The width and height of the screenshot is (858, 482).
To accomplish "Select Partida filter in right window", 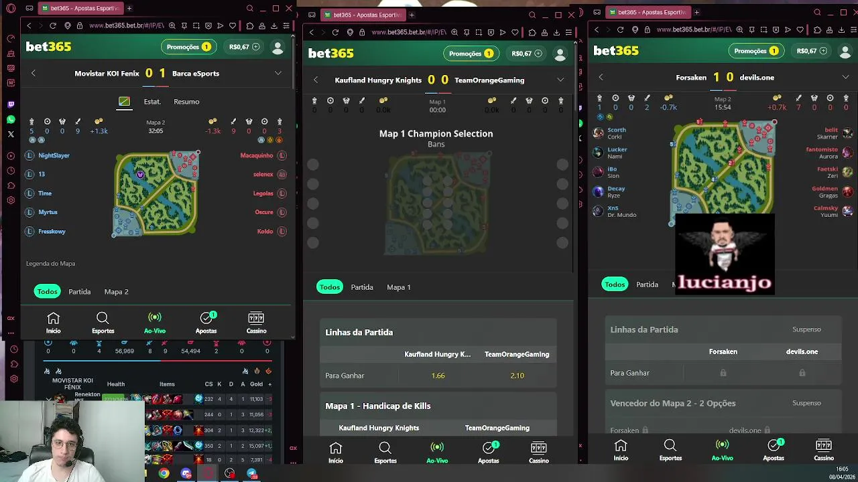I will click(x=647, y=285).
